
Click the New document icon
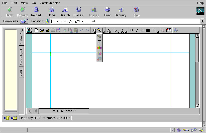point(36,31)
